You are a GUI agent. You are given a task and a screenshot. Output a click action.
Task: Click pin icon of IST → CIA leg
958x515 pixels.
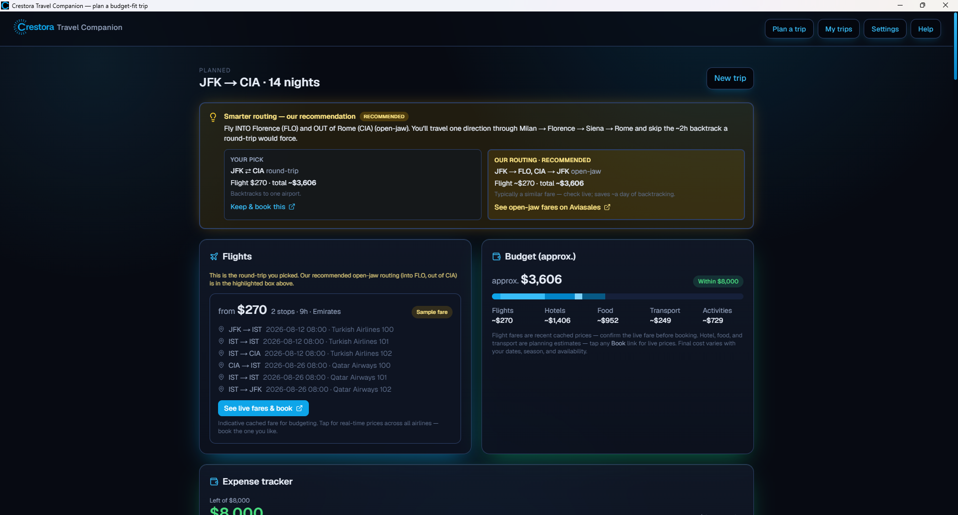coord(221,353)
